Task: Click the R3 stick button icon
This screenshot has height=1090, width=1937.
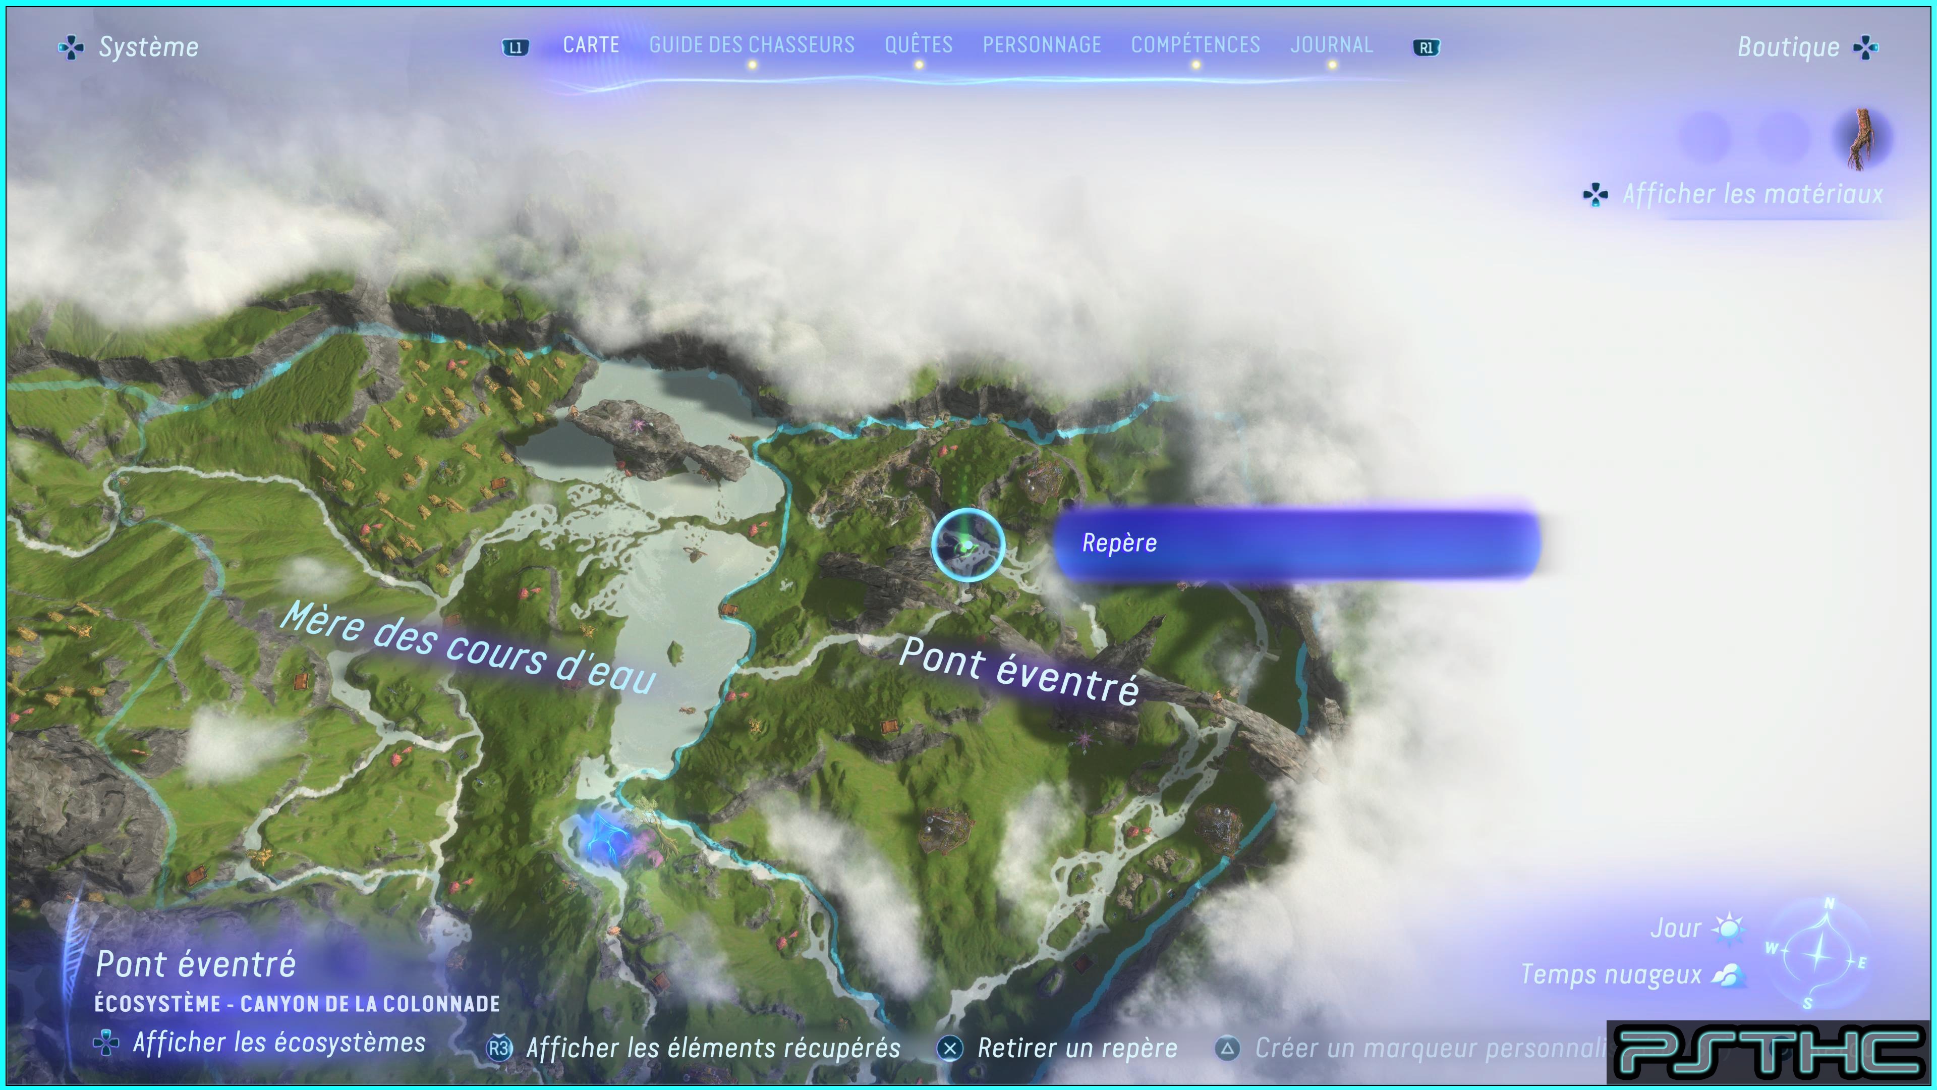Action: click(499, 1049)
